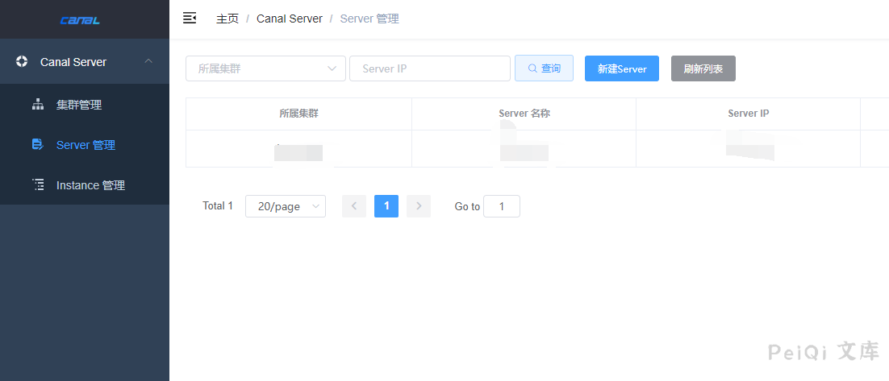Go to next page arrow
This screenshot has width=889, height=381.
tap(418, 206)
